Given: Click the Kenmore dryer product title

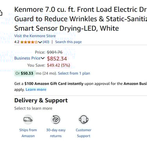Looking at the screenshot, I should (81, 19).
